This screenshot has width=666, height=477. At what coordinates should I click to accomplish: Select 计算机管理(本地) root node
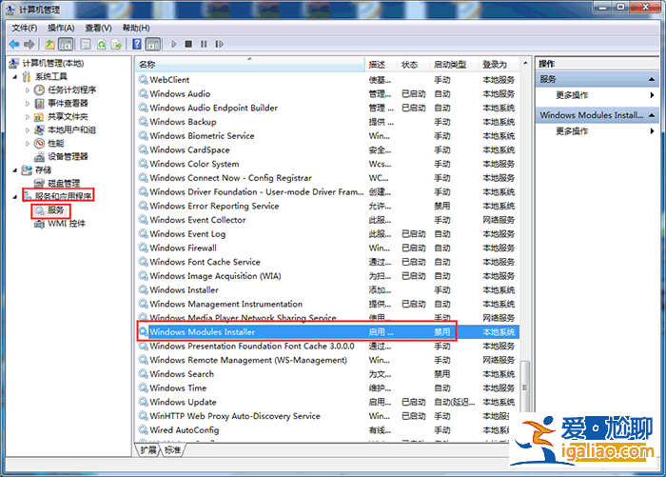(x=52, y=64)
